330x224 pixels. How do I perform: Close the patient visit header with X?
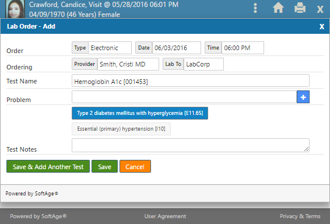pyautogui.click(x=320, y=9)
